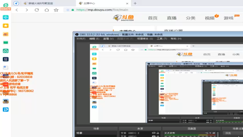Screen dimensions: 243x137
Task: Open 游戏 in Douyu navigation
Action: pyautogui.click(x=229, y=18)
